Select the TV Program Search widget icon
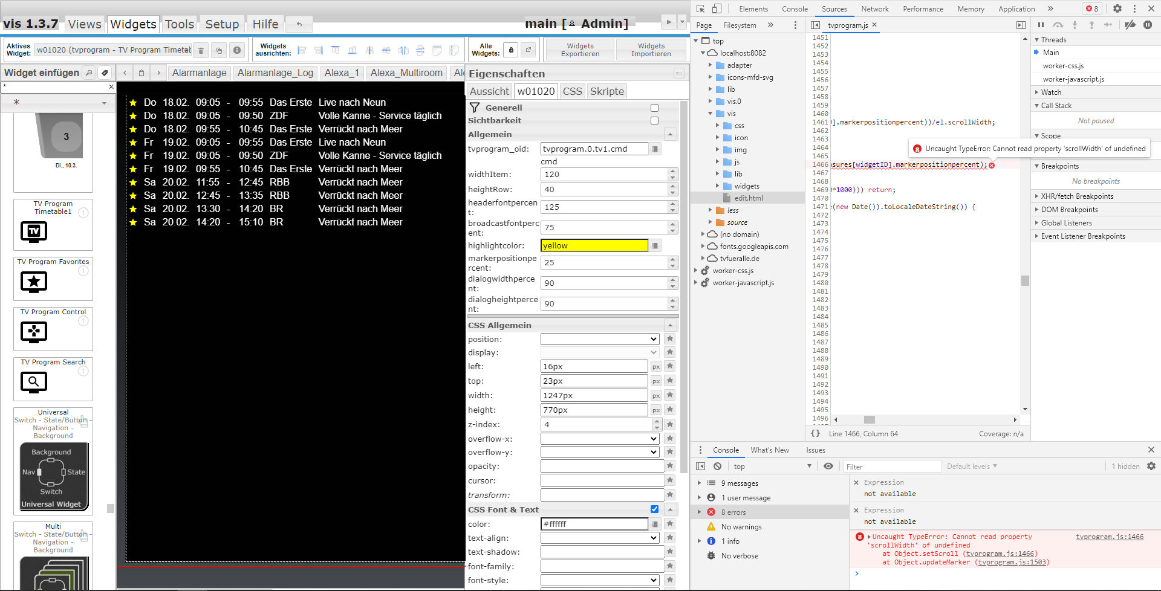Screen dimensions: 1161x591 pyautogui.click(x=34, y=382)
